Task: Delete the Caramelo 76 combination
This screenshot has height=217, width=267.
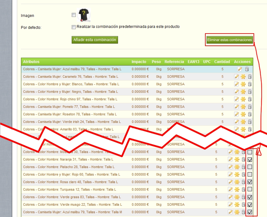Action: (250, 77)
